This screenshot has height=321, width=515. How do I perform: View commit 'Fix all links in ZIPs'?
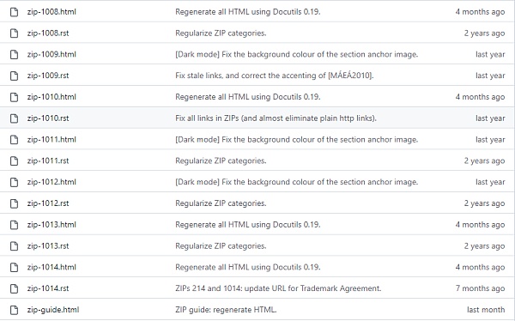(x=276, y=118)
